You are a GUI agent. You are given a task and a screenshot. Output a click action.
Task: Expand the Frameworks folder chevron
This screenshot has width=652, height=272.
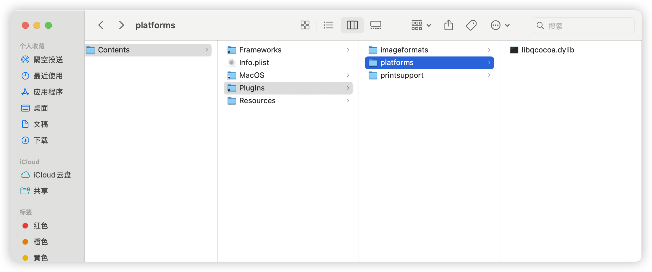(348, 50)
